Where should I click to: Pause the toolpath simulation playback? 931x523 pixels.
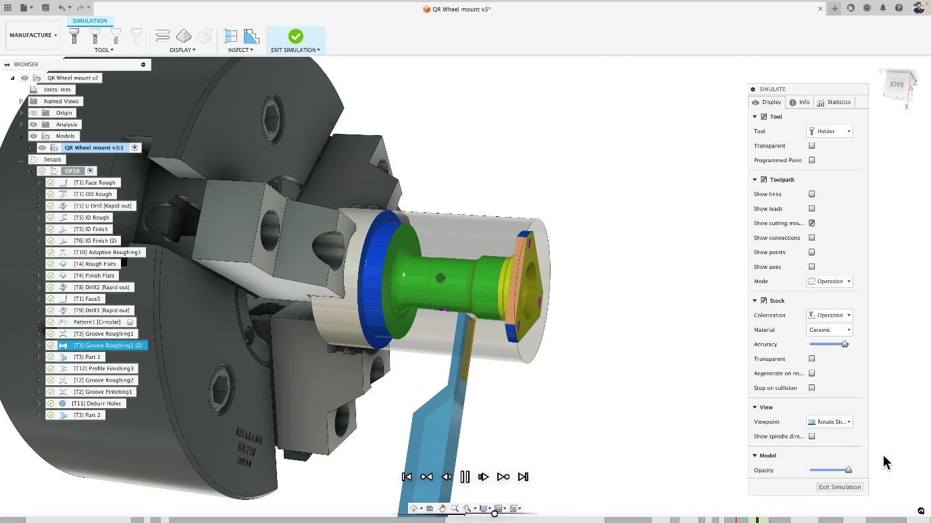tap(465, 476)
